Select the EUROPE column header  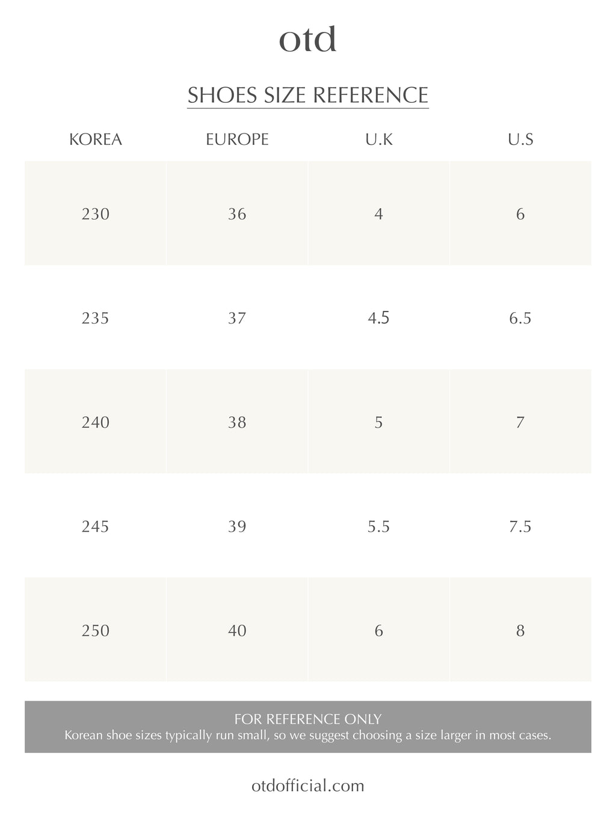(237, 140)
